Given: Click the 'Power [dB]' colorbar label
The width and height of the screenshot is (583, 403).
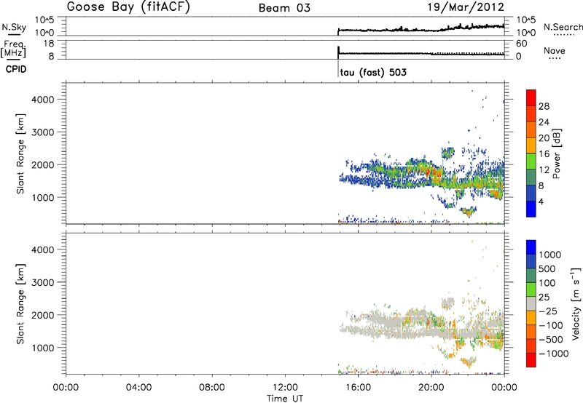Looking at the screenshot, I should (x=556, y=153).
